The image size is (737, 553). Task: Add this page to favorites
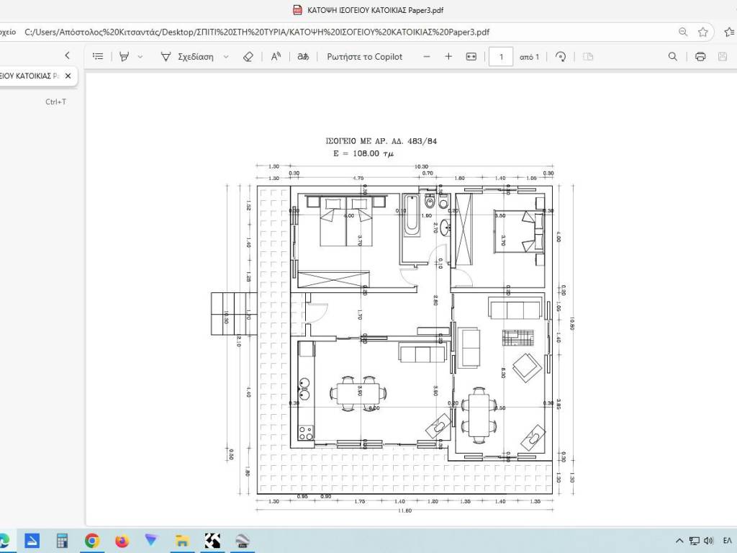click(x=703, y=32)
